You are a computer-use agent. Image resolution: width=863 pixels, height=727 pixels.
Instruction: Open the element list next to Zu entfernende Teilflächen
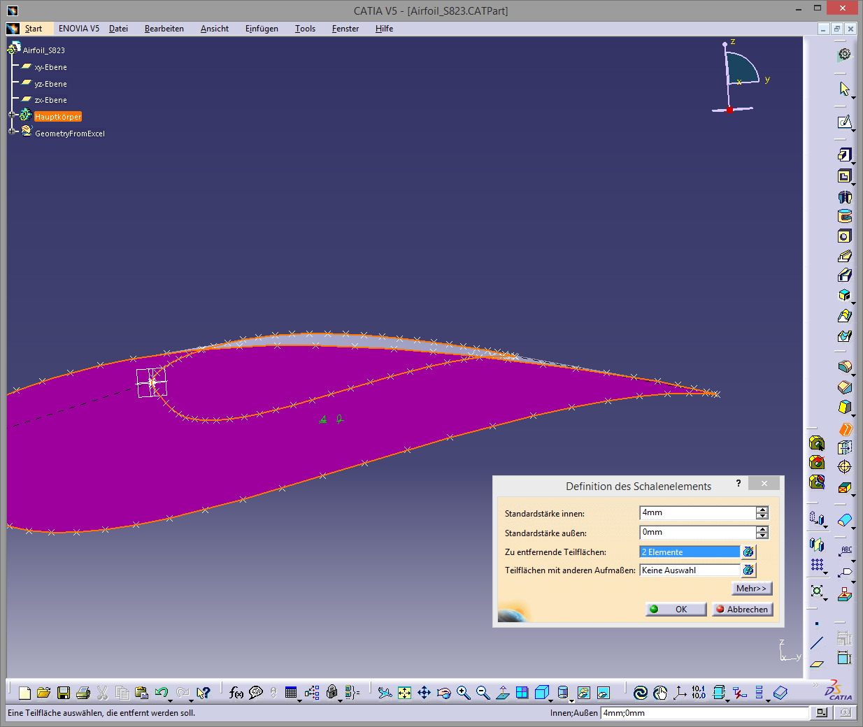[748, 552]
